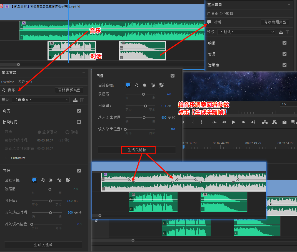Click Mark In brace button
This screenshot has height=252, width=297.
(x=193, y=122)
